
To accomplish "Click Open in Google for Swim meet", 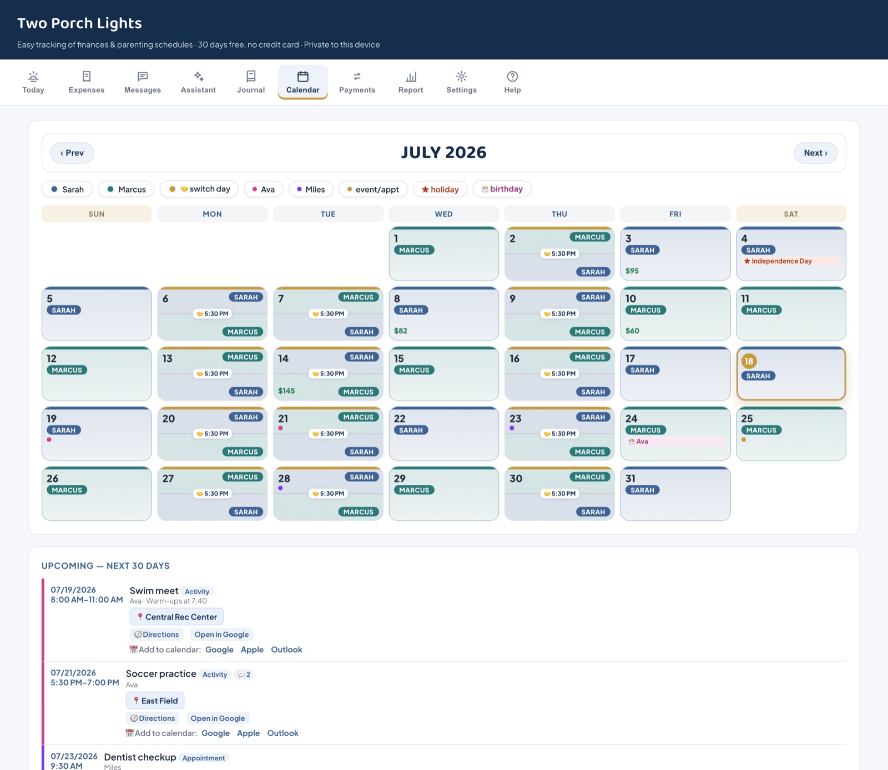I will (221, 635).
